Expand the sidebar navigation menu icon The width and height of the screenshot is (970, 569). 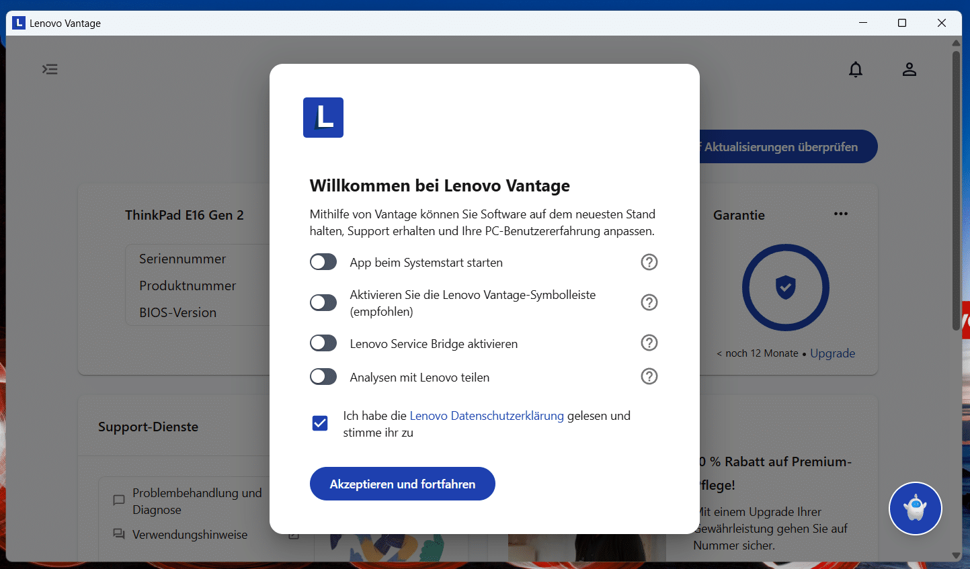point(50,69)
